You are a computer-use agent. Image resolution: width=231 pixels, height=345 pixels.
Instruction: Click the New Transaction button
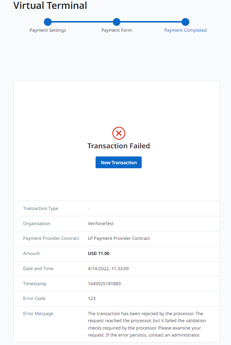(x=118, y=162)
